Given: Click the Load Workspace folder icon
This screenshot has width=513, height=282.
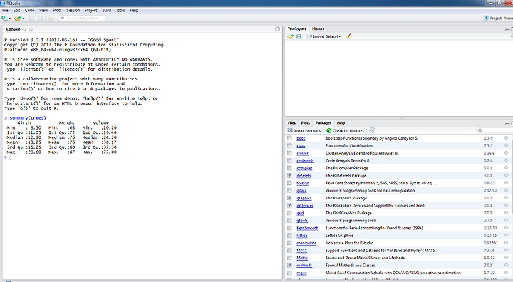Looking at the screenshot, I should (x=290, y=36).
